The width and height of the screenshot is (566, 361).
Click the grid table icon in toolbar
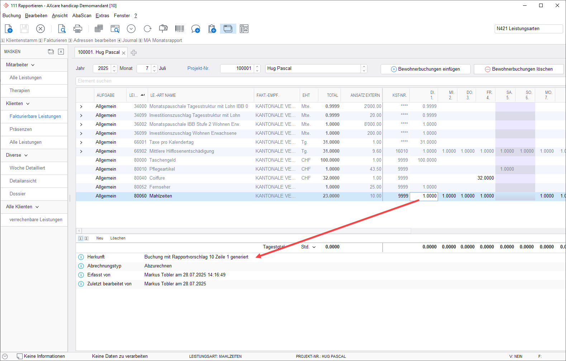point(99,29)
